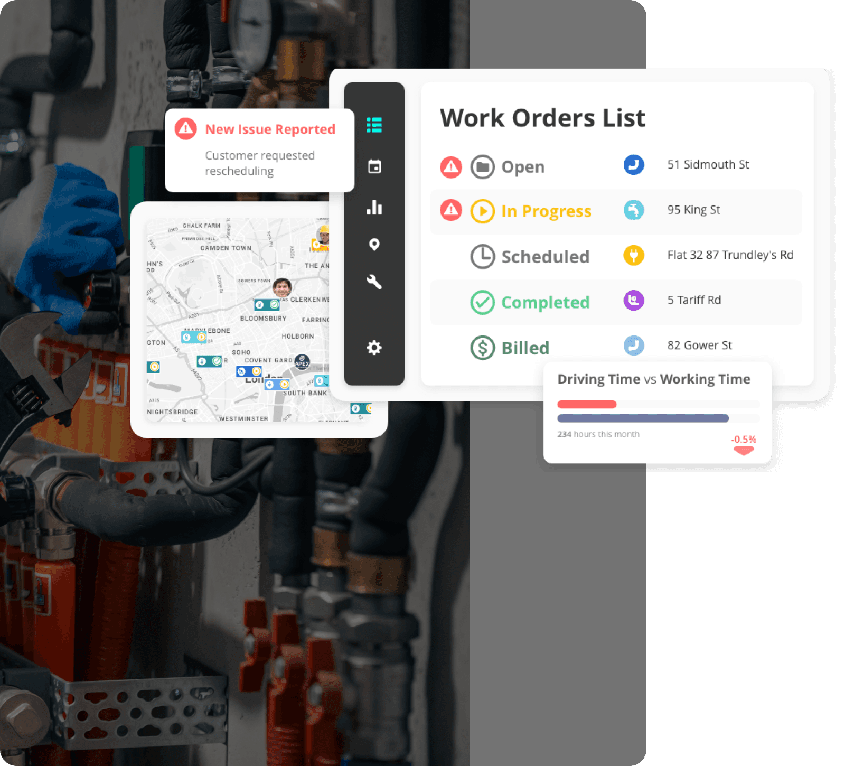Screen dimensions: 845x766
Task: Click the electrical plug icon for Trundley's Rd
Action: (x=633, y=255)
